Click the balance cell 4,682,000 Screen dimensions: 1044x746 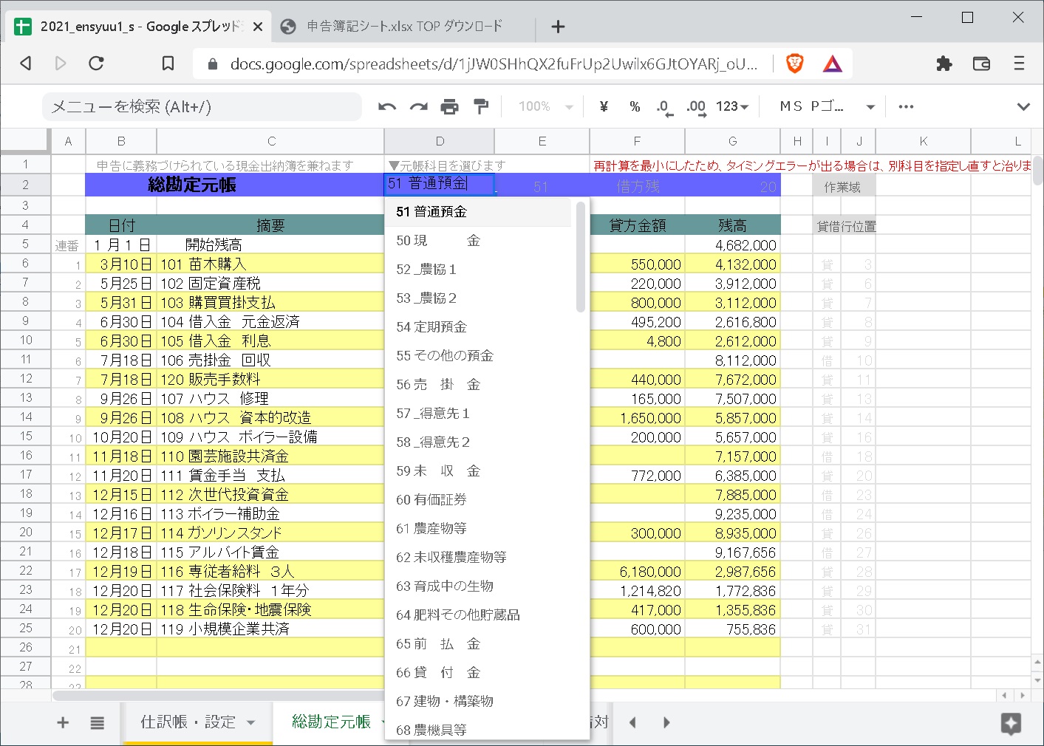tap(732, 245)
